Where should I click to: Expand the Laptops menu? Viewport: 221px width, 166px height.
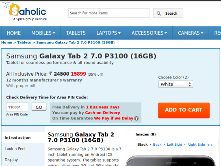(x=109, y=33)
